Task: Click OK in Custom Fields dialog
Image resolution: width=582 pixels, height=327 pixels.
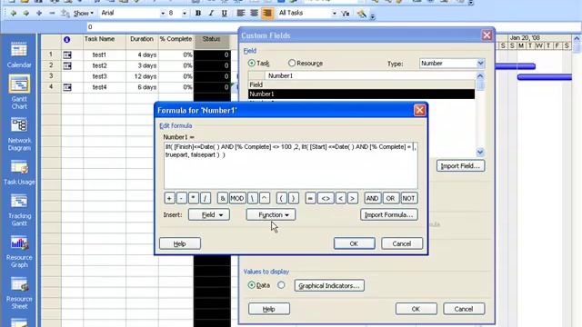Action: (416, 309)
